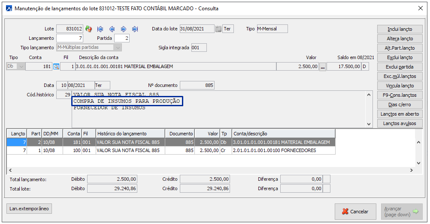
Task: Click Total lançamento Crédito 2.500,00 field
Action: pyautogui.click(x=205, y=179)
